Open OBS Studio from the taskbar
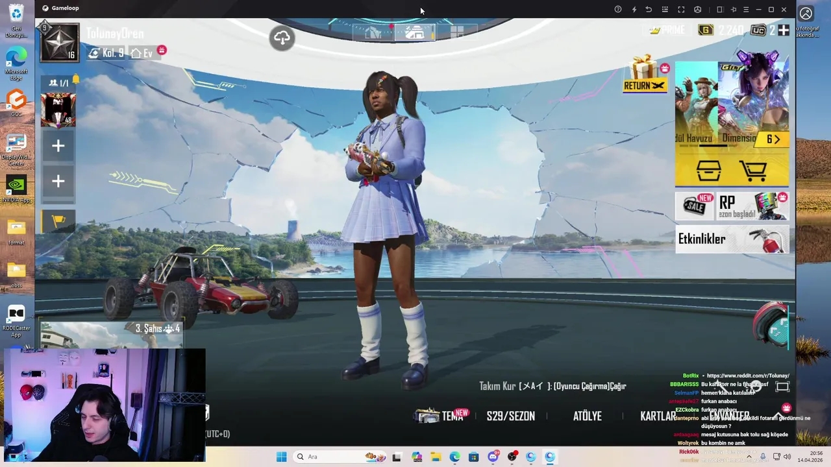This screenshot has height=467, width=831. click(x=512, y=457)
